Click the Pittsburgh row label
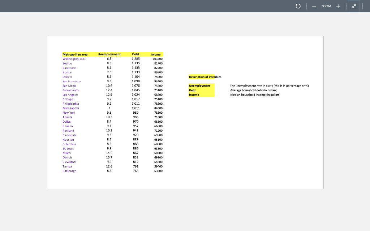The height and width of the screenshot is (231, 370). point(69,171)
